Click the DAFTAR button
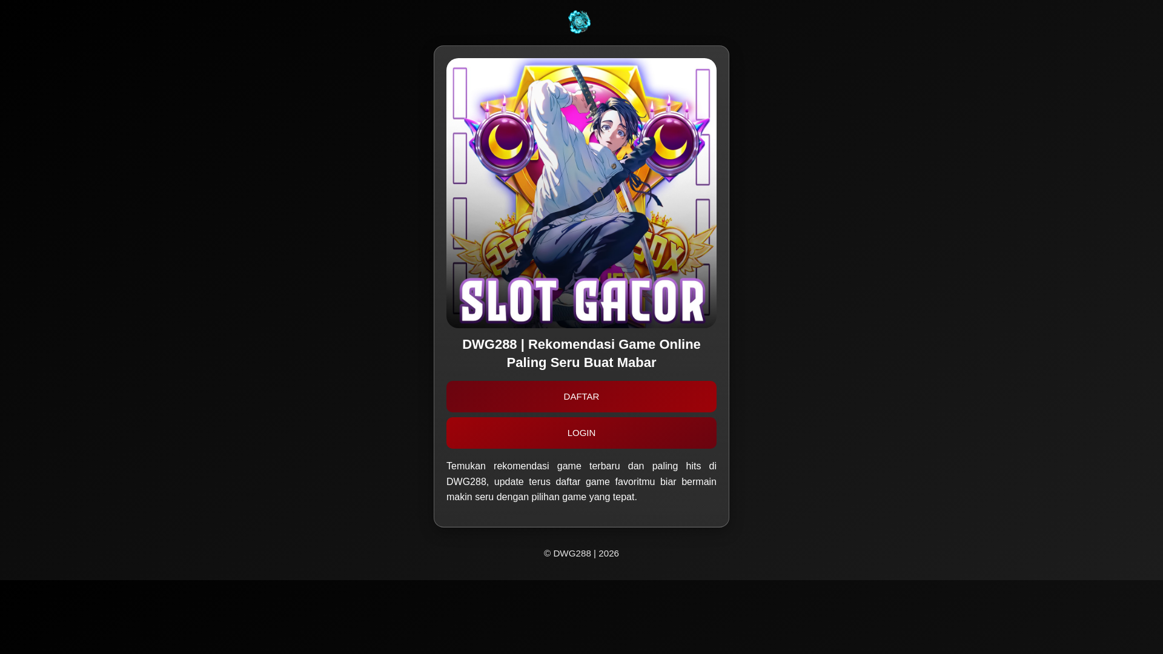 click(x=581, y=397)
